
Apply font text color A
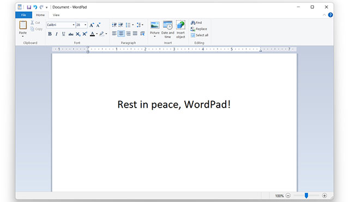pos(92,34)
